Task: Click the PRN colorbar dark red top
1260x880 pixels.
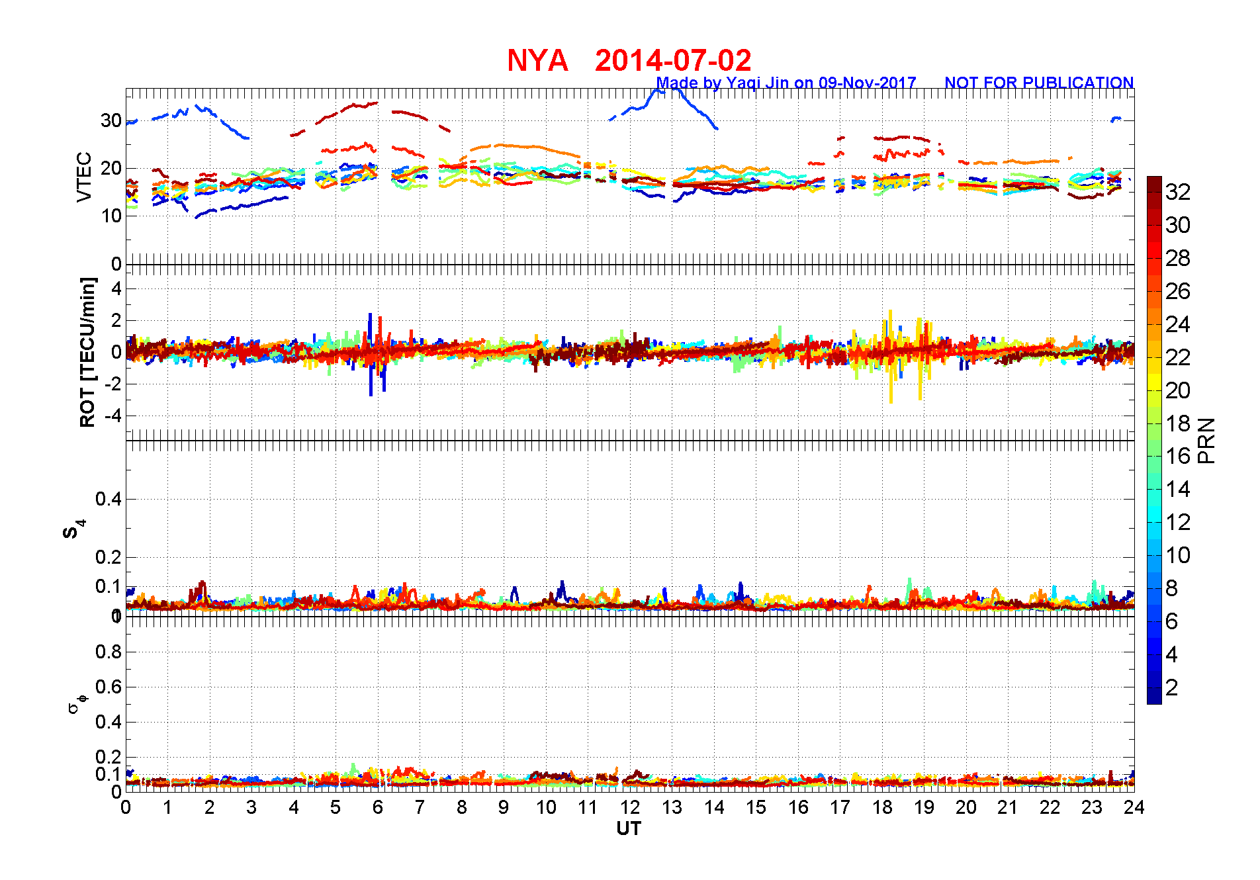Action: click(1154, 183)
